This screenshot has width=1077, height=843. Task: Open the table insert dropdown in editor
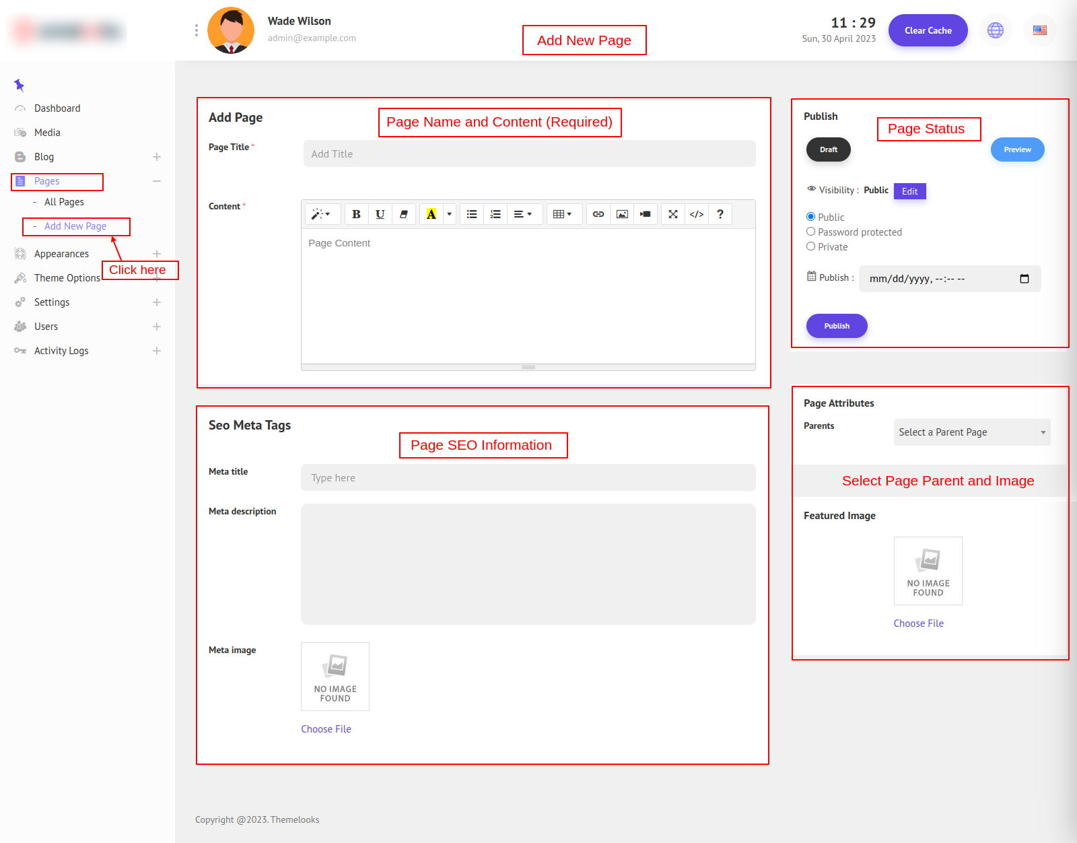click(562, 214)
